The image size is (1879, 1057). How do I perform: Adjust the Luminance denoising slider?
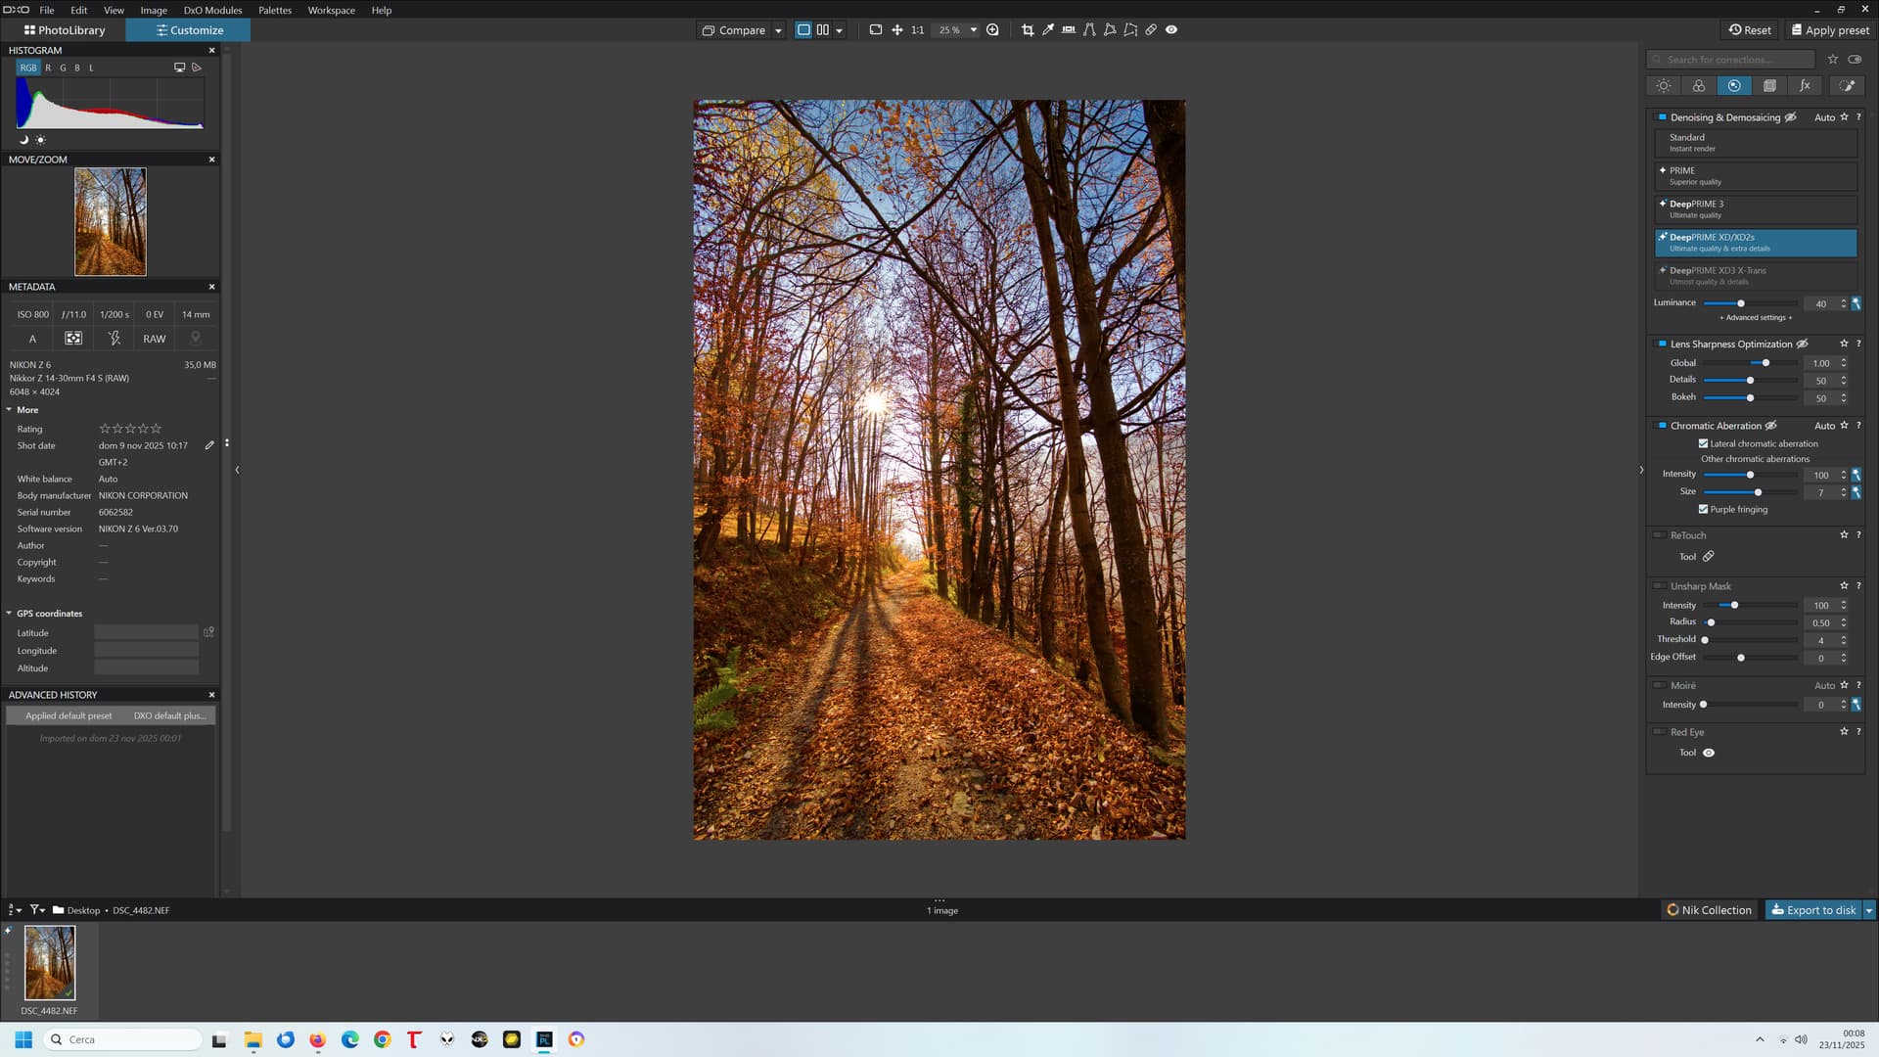point(1741,304)
